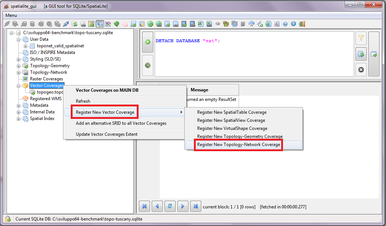Click the green globe with disk icon

(159, 24)
